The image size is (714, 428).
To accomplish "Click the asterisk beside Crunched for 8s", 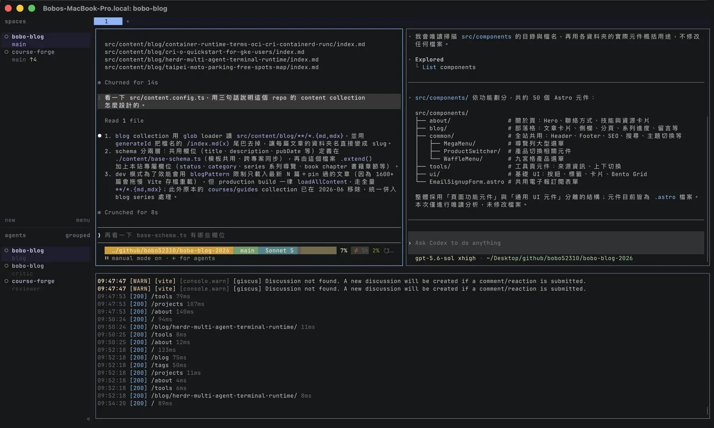I will [x=100, y=212].
